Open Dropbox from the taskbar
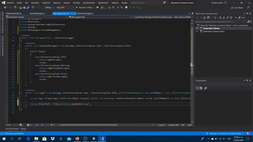This screenshot has height=142, width=253. tap(53, 138)
